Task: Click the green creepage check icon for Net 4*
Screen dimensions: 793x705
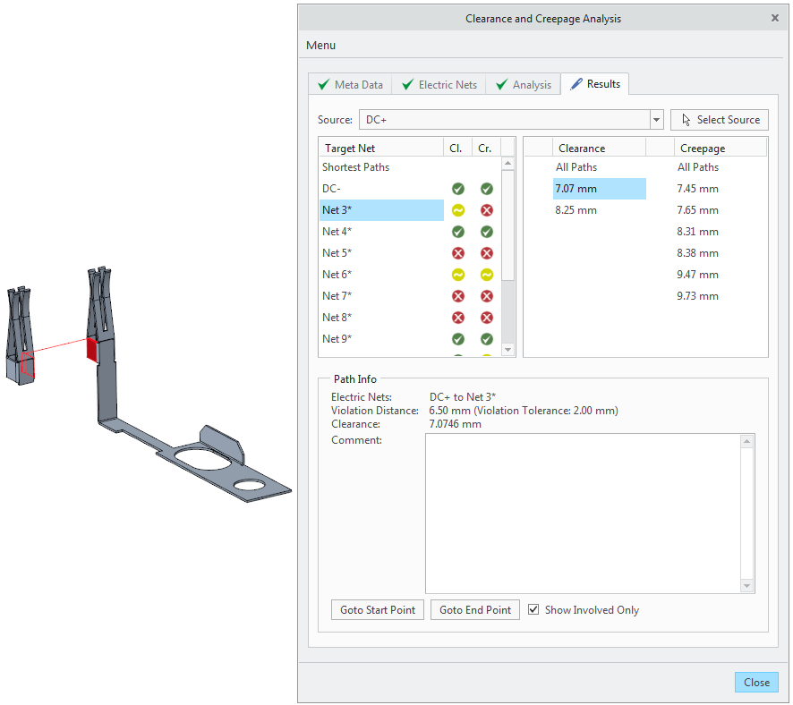Action: click(x=486, y=232)
